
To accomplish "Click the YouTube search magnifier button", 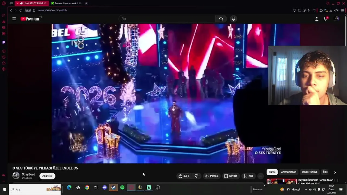I will [x=221, y=19].
